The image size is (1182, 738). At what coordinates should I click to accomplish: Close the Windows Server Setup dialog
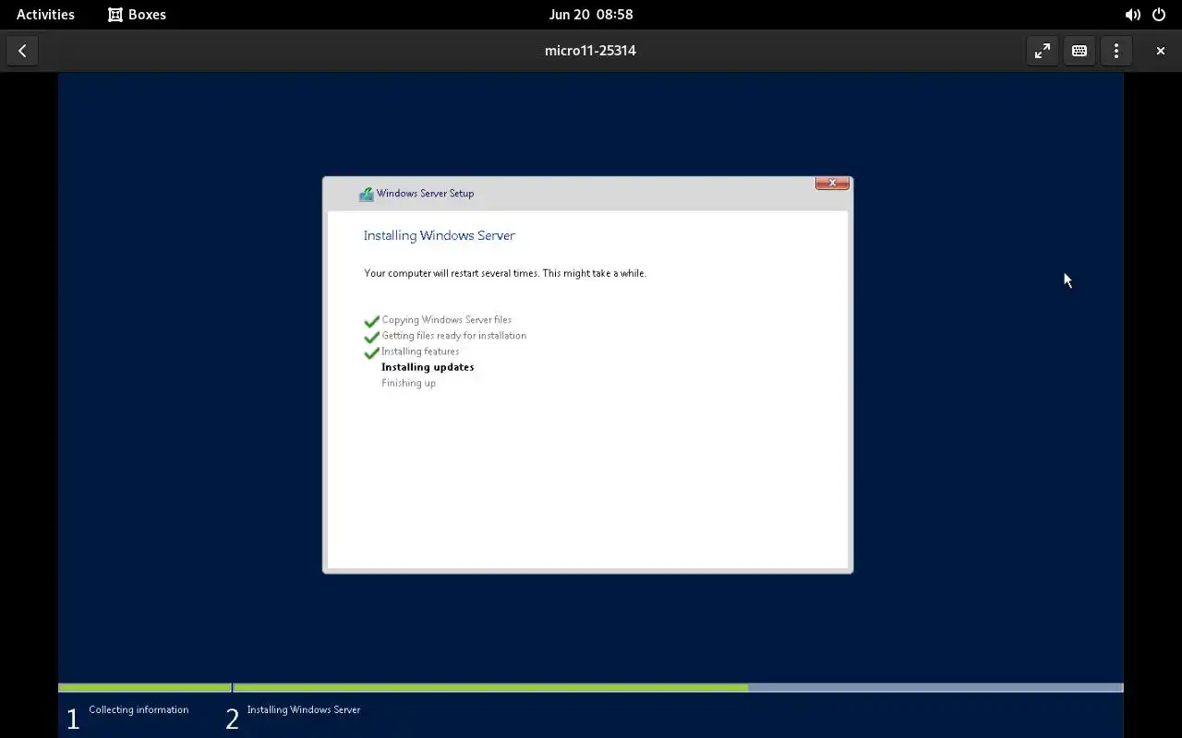pyautogui.click(x=832, y=183)
